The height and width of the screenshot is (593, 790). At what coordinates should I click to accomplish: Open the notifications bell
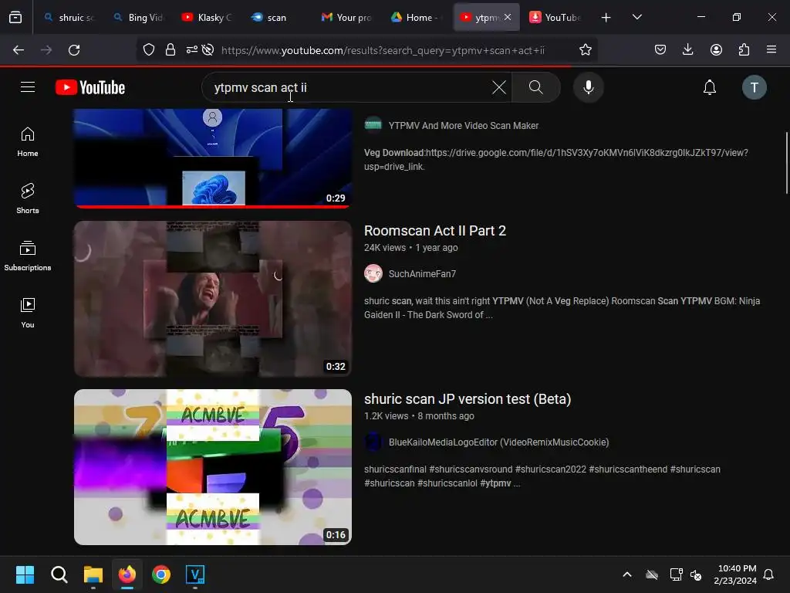point(710,87)
